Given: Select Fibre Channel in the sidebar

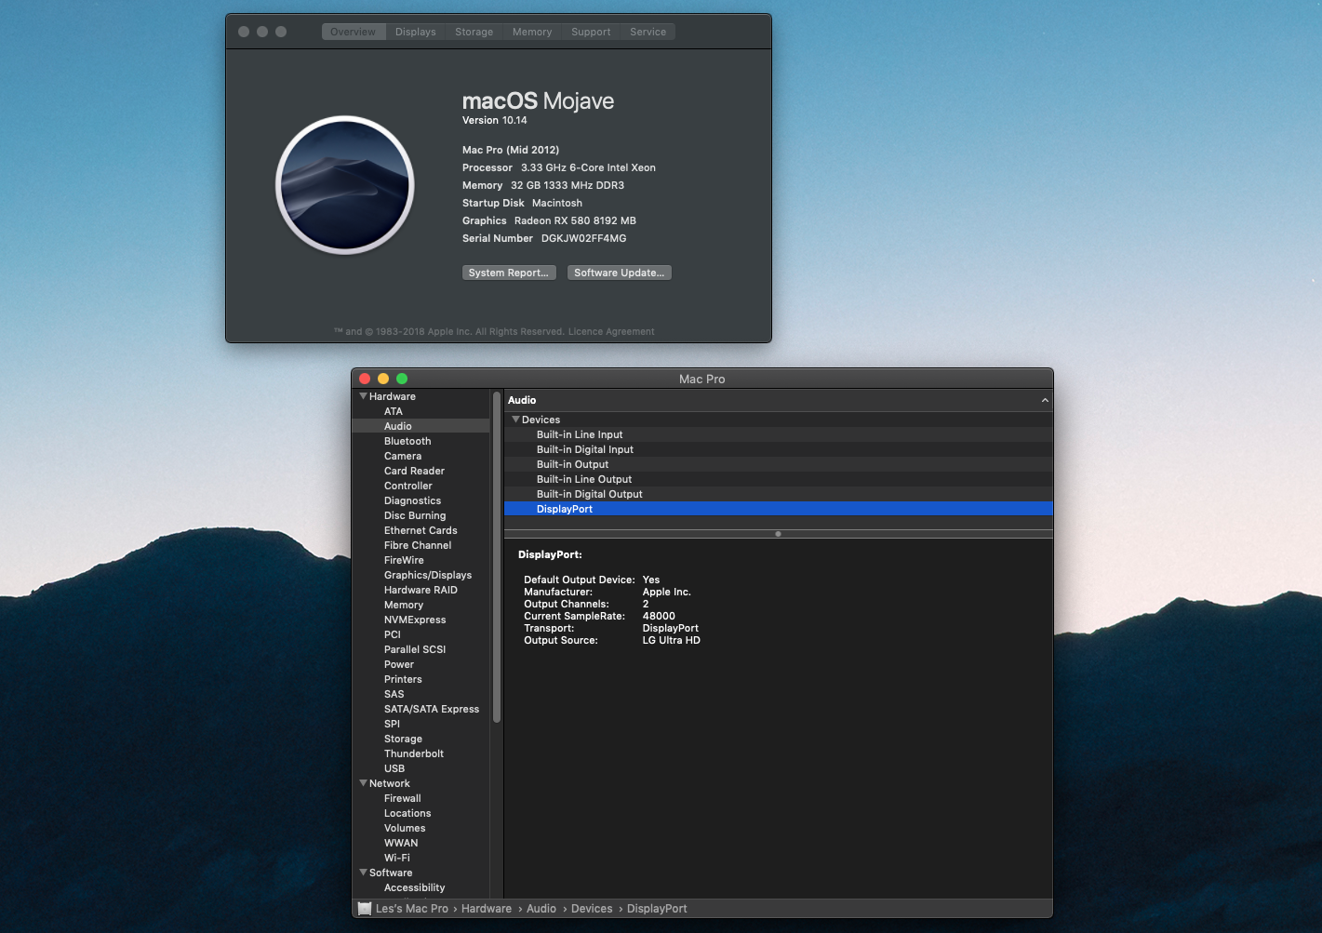Looking at the screenshot, I should click(421, 545).
